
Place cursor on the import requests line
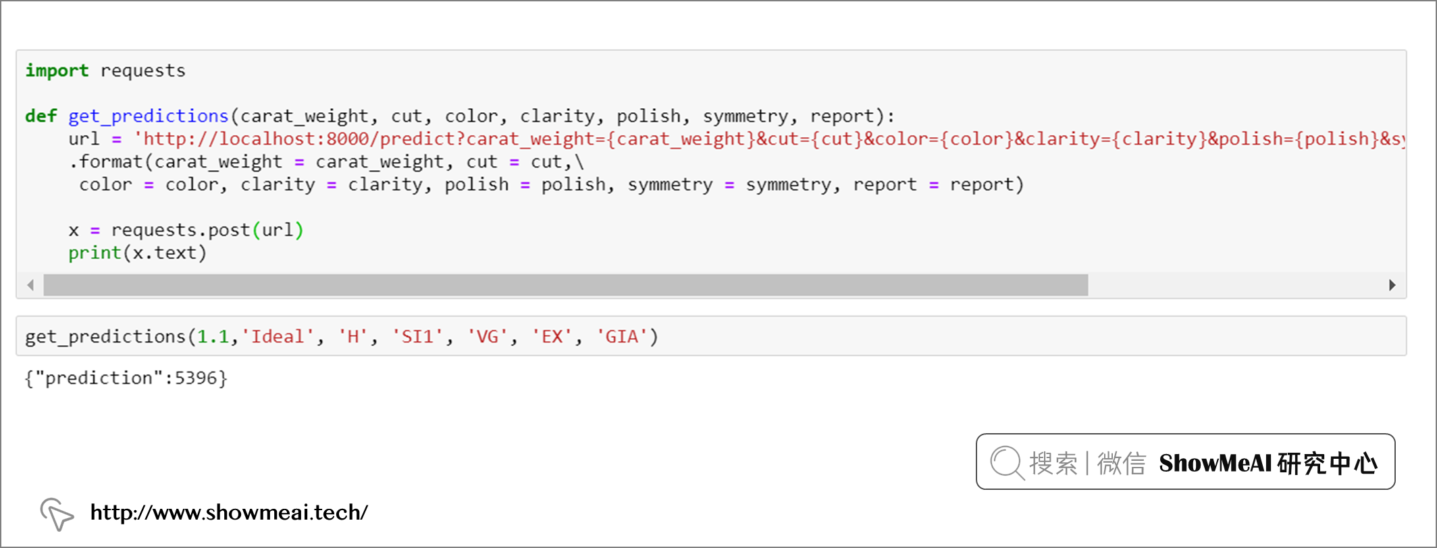[x=105, y=71]
